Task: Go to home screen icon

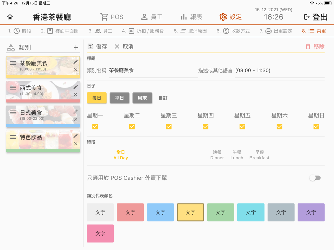Action: [x=10, y=17]
